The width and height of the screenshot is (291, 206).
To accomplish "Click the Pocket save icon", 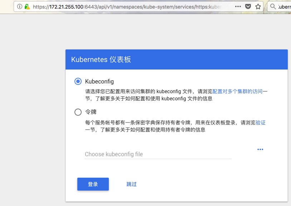I will 248,7.
